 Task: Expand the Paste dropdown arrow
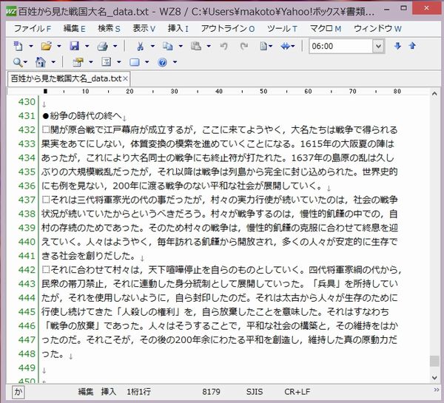[x=209, y=46]
